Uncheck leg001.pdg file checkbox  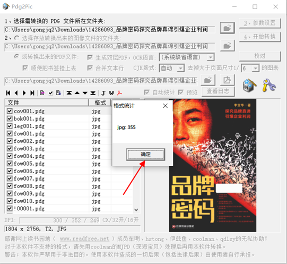click(10, 126)
